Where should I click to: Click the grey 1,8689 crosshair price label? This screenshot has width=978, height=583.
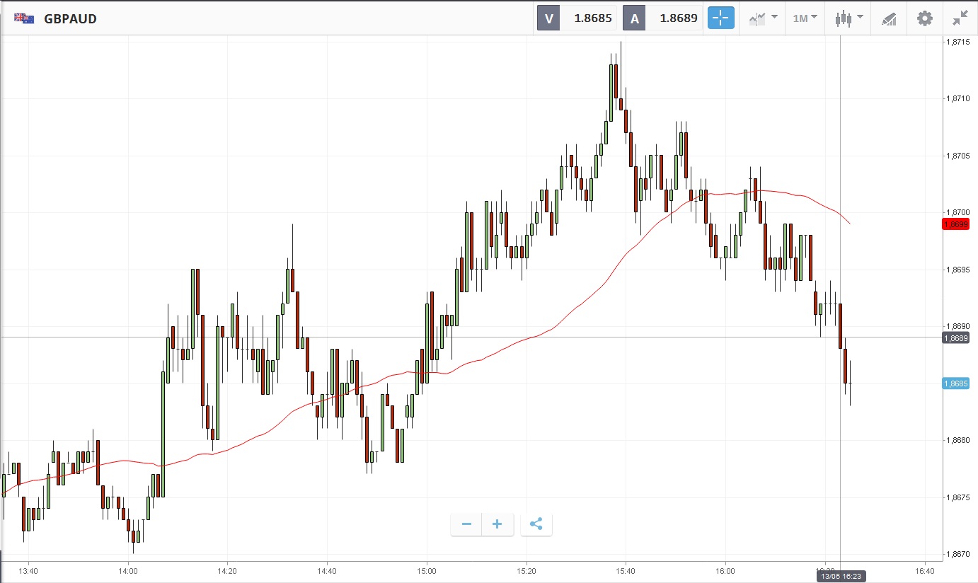[955, 338]
